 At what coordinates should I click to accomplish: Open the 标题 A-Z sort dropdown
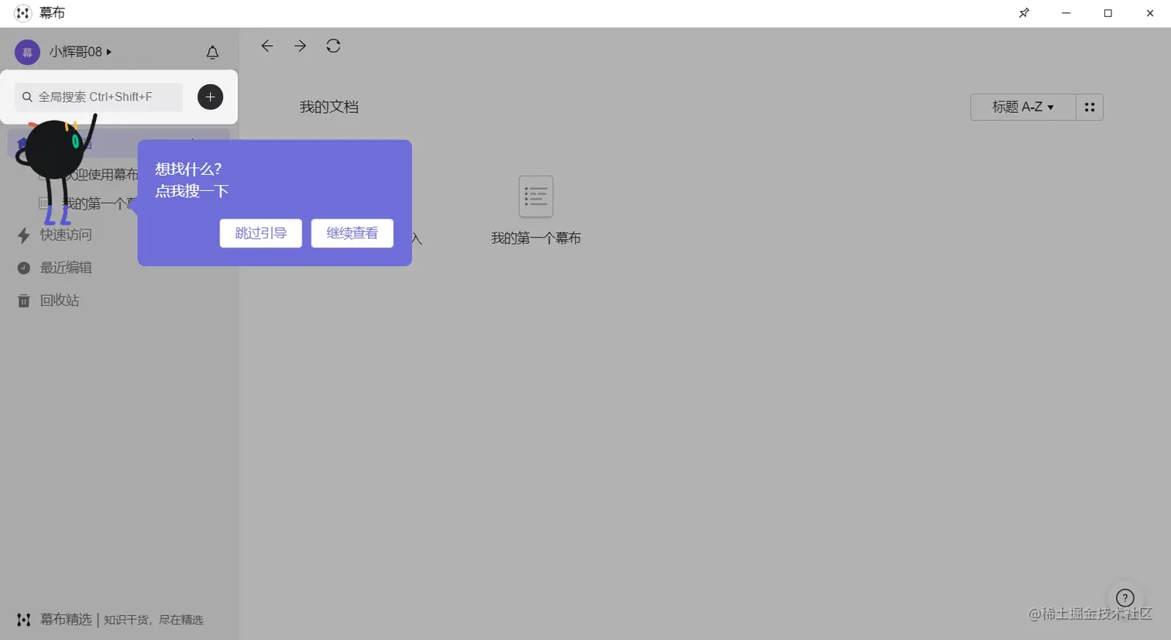[1022, 107]
